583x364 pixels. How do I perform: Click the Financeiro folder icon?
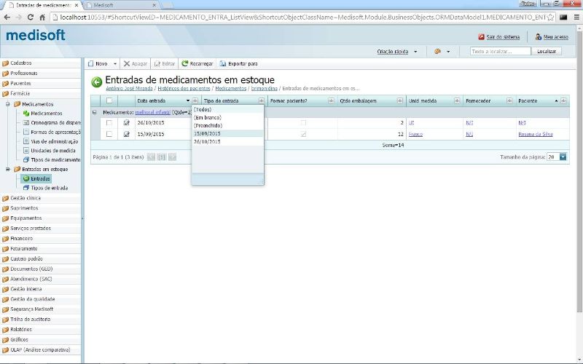coord(5,239)
